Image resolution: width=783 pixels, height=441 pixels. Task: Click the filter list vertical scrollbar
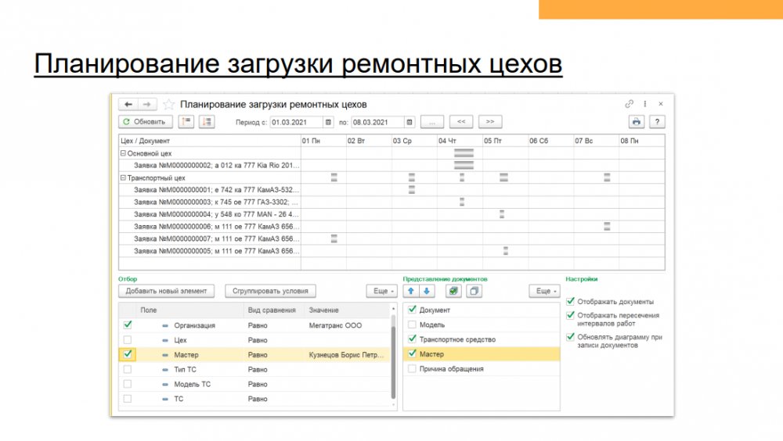coord(393,360)
